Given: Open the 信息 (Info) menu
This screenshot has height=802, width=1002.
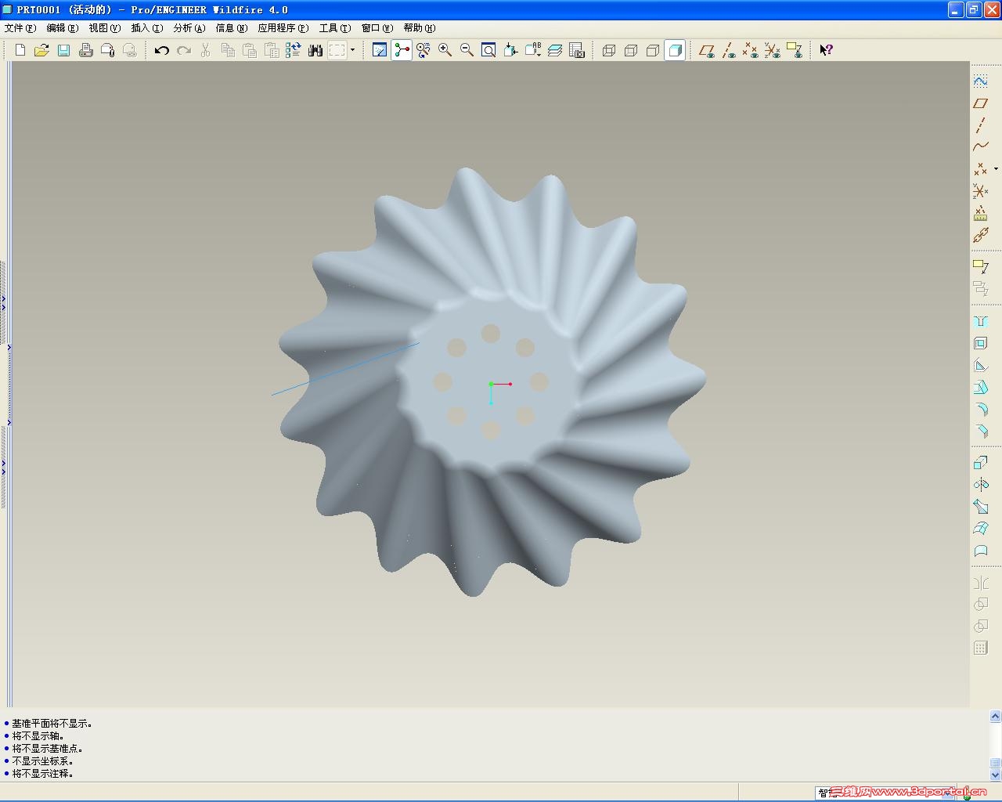Looking at the screenshot, I should coord(232,28).
